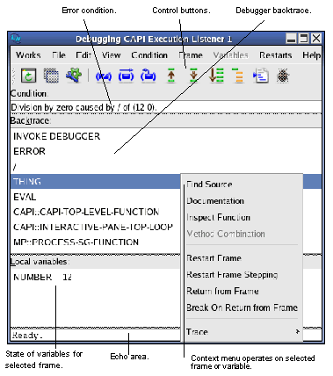Select the previous frame up-arrow icon
The image size is (333, 376).
click(x=171, y=76)
